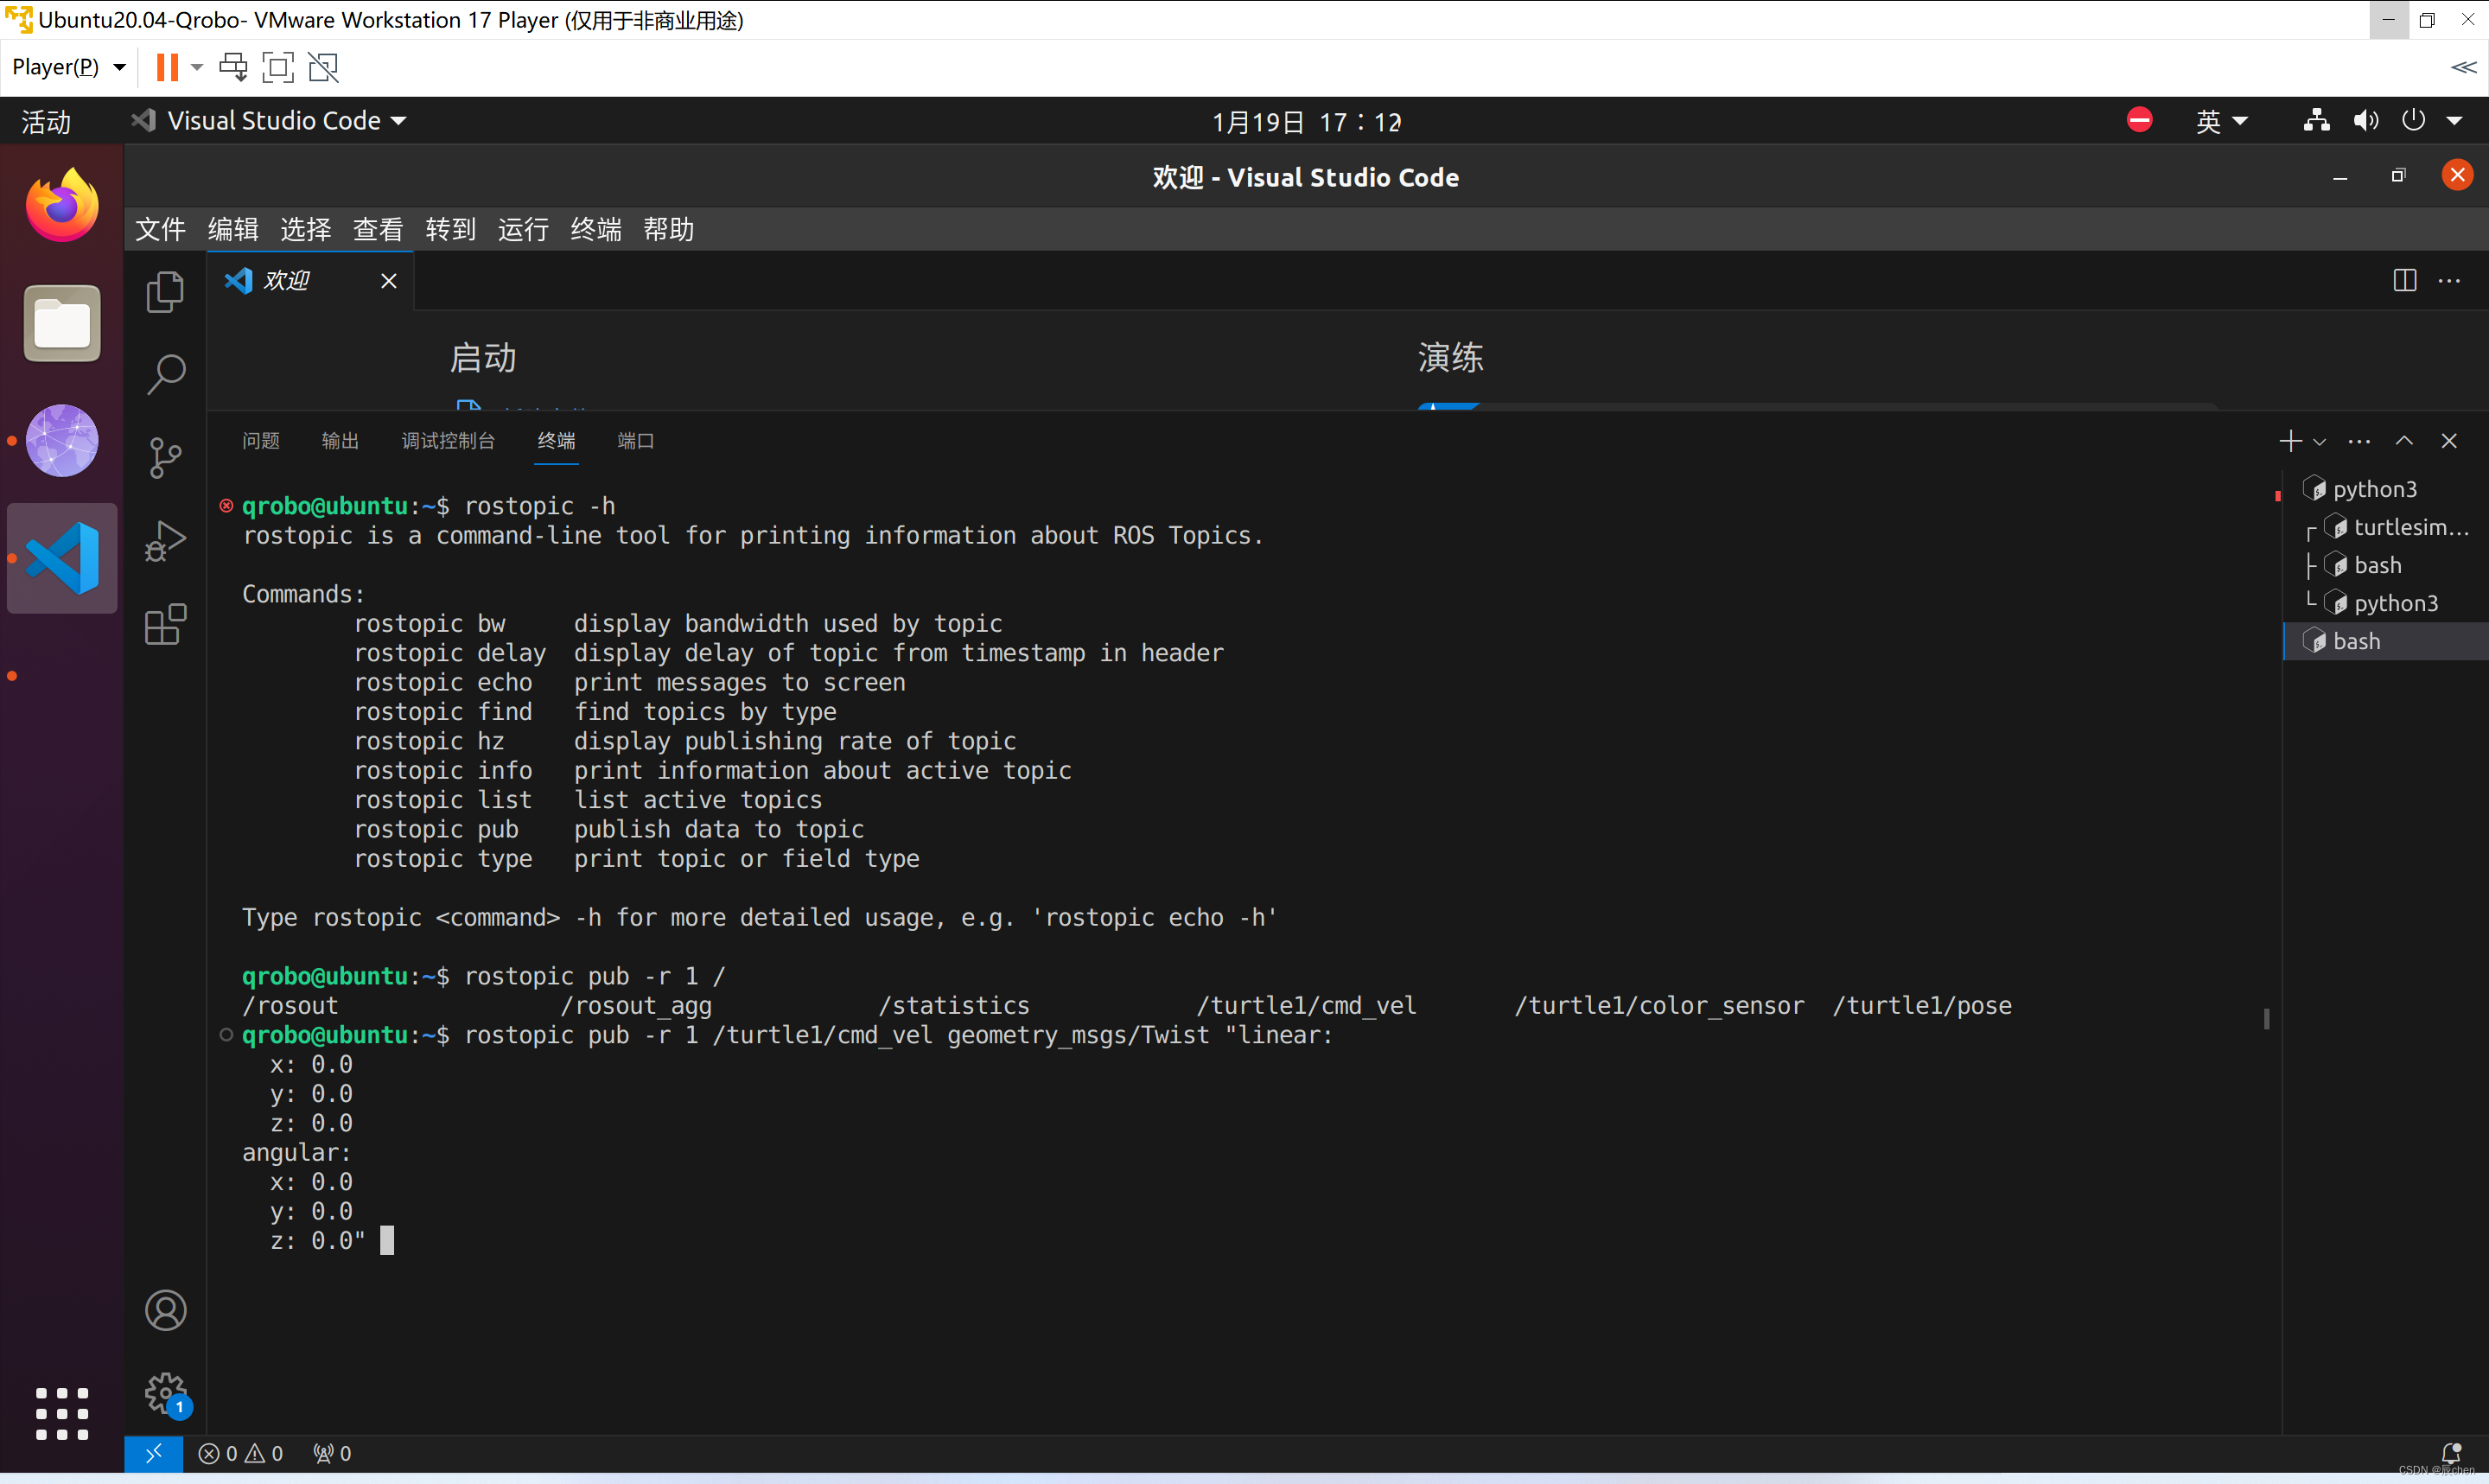Viewport: 2489px width, 1484px height.
Task: Send Ctrl+Alt+Del via VMware toolbar
Action: click(232, 67)
